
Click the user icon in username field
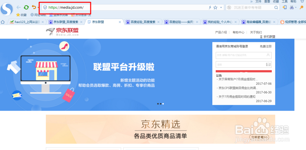pyautogui.click(x=268, y=55)
